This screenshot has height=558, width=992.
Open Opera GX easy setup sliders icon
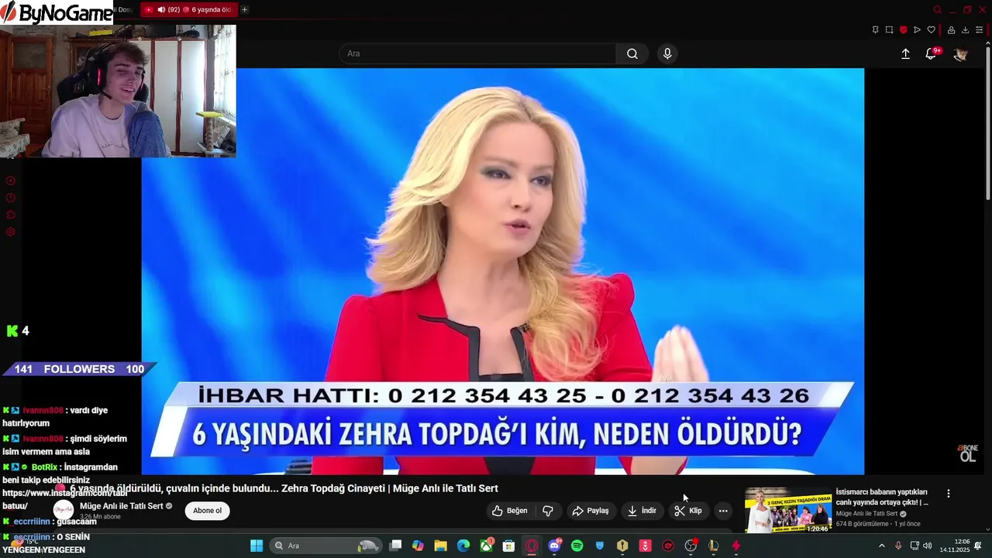point(979,30)
